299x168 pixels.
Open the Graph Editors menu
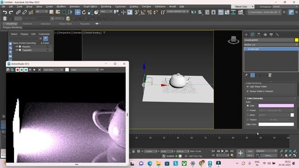coord(90,7)
